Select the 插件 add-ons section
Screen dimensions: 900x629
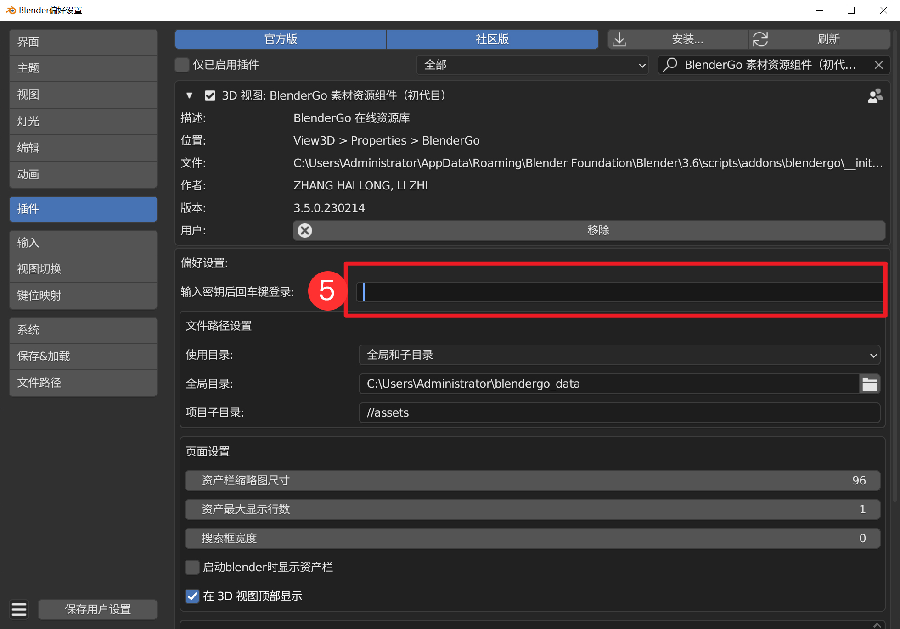point(84,209)
